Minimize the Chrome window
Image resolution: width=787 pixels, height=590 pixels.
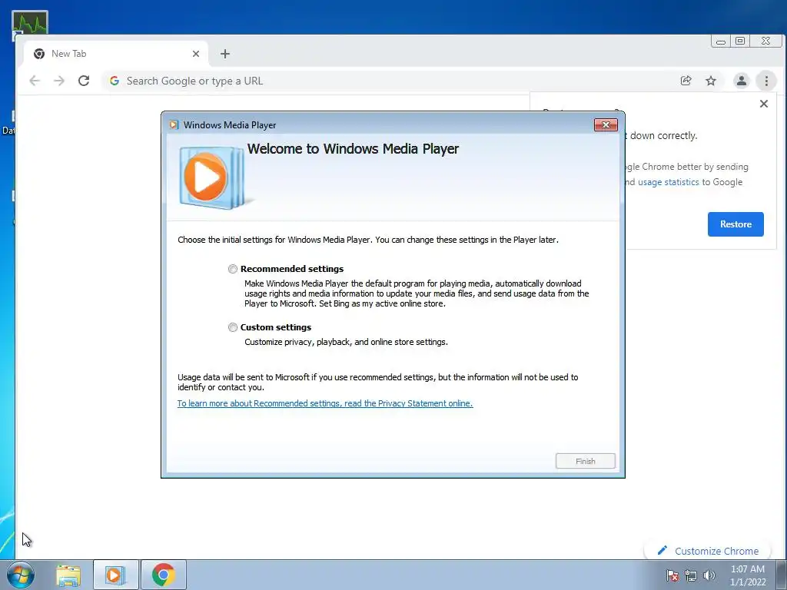[x=721, y=41]
